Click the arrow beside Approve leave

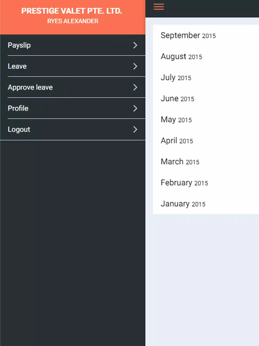135,87
